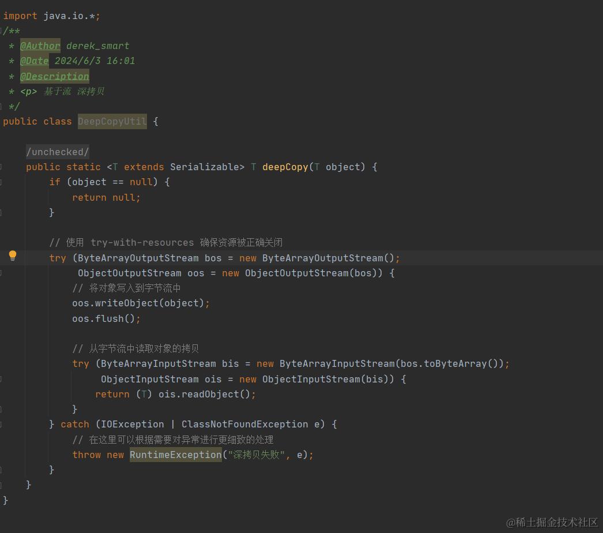Screen dimensions: 603x533
Task: Expand the folded /unchecked/ annotation
Action: (x=58, y=152)
